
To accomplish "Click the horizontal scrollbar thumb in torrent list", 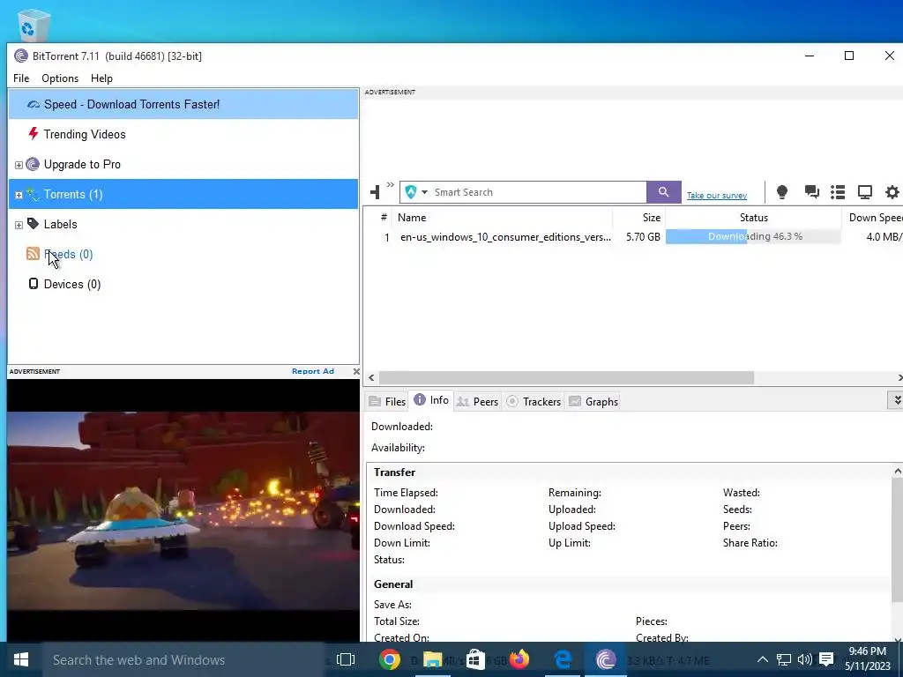I will 566,377.
